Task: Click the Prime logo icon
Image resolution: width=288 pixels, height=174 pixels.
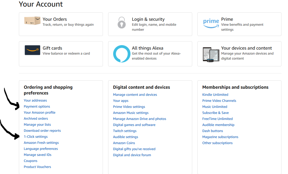Action: (211, 23)
